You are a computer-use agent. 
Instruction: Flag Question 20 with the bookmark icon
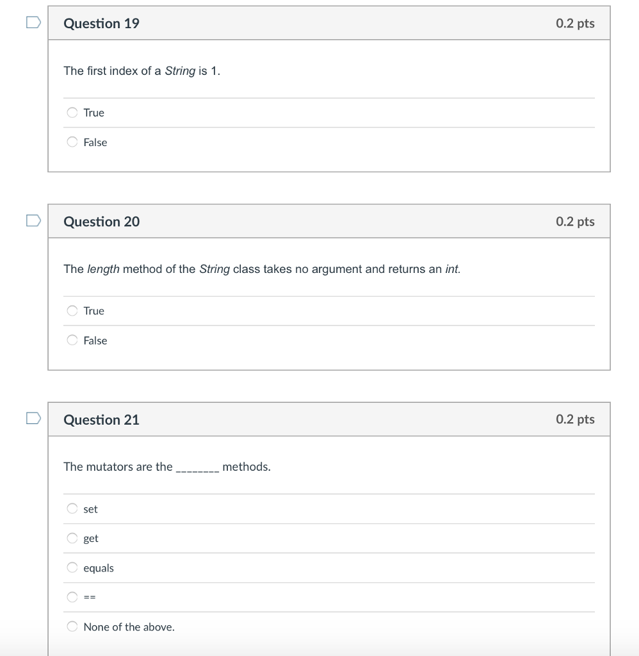click(x=33, y=221)
